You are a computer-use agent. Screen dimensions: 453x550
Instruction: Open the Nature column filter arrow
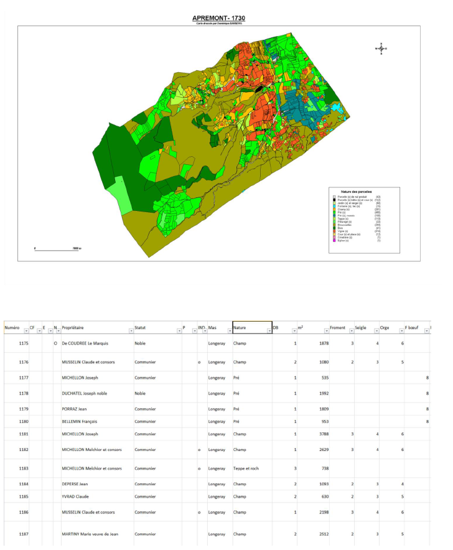click(x=268, y=332)
